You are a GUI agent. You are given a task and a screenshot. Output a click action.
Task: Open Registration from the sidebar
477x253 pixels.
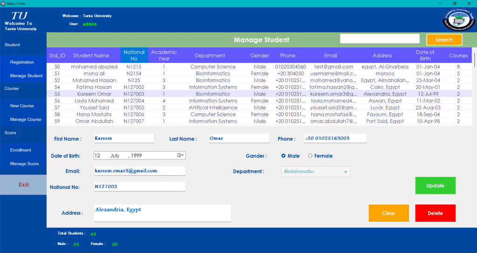pyautogui.click(x=22, y=62)
